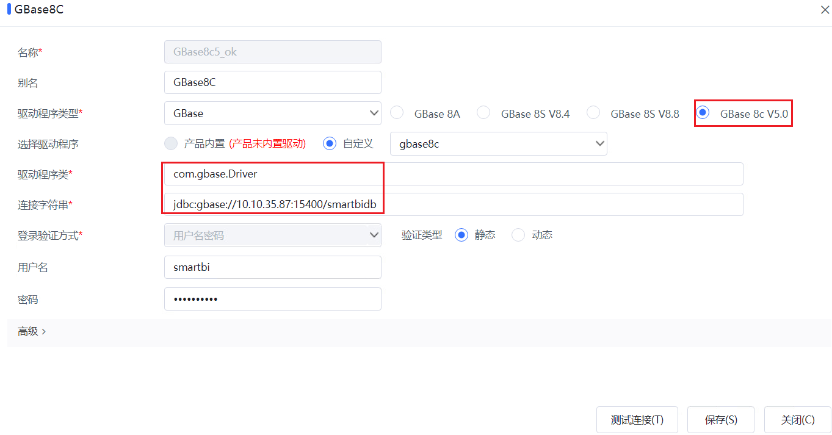This screenshot has width=832, height=435.
Task: Open the 驱动程序类型 GBase dropdown
Action: 273,113
